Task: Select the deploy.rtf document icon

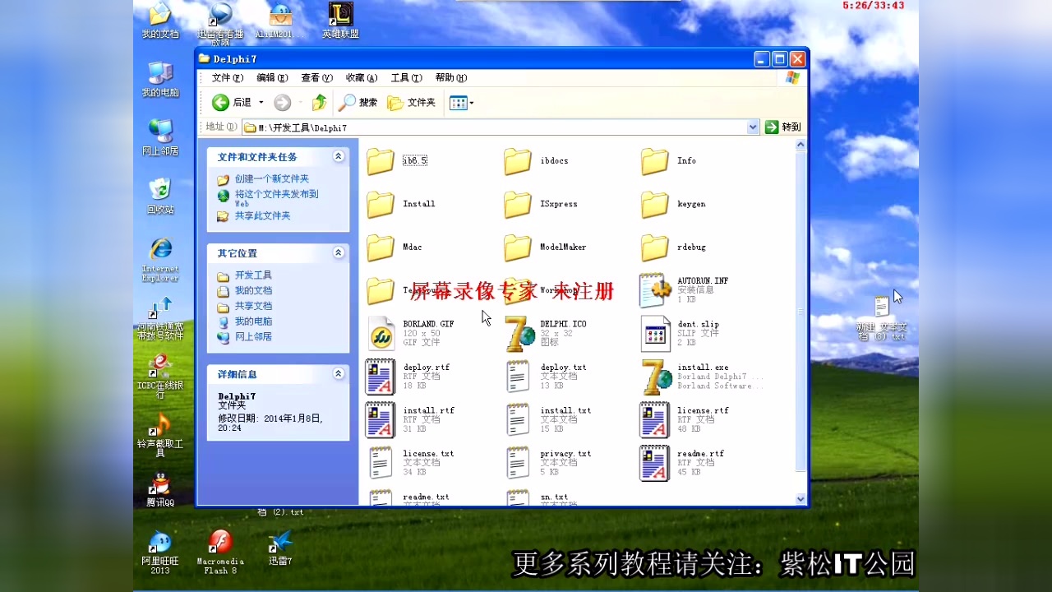Action: 381,377
